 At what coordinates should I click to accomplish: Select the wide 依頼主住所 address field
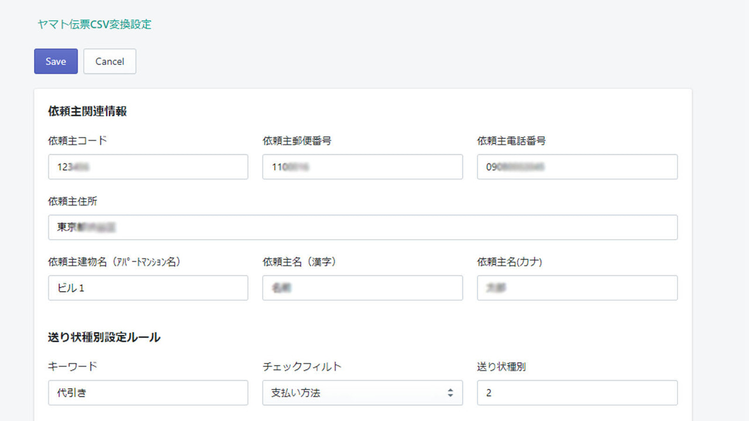click(x=362, y=227)
